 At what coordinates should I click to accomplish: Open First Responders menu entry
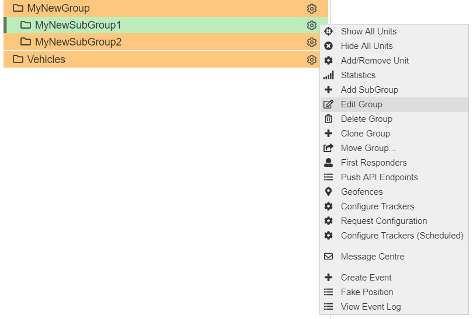tap(394, 162)
